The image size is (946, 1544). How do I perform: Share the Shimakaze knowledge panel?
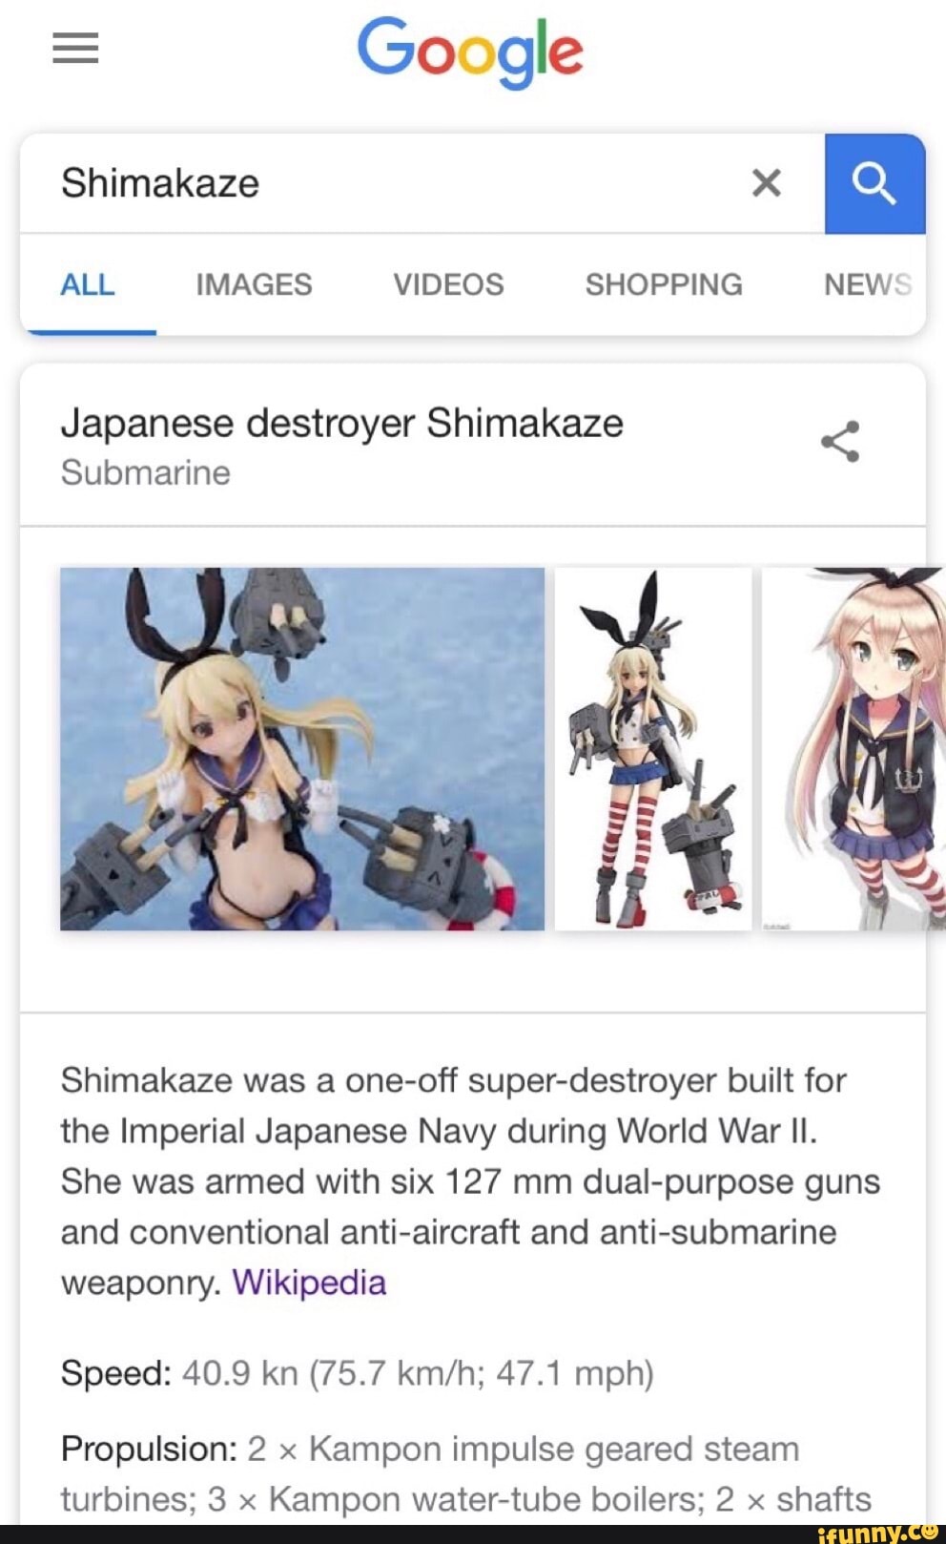point(840,441)
